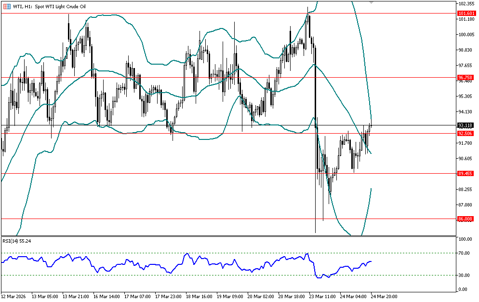Image resolution: width=479 pixels, height=302 pixels.
Task: Select the red 92.506 price label
Action: point(466,133)
